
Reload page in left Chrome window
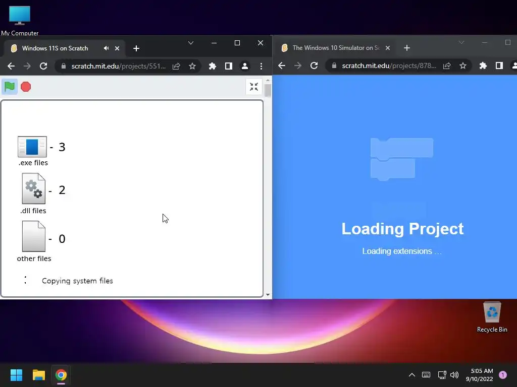43,66
